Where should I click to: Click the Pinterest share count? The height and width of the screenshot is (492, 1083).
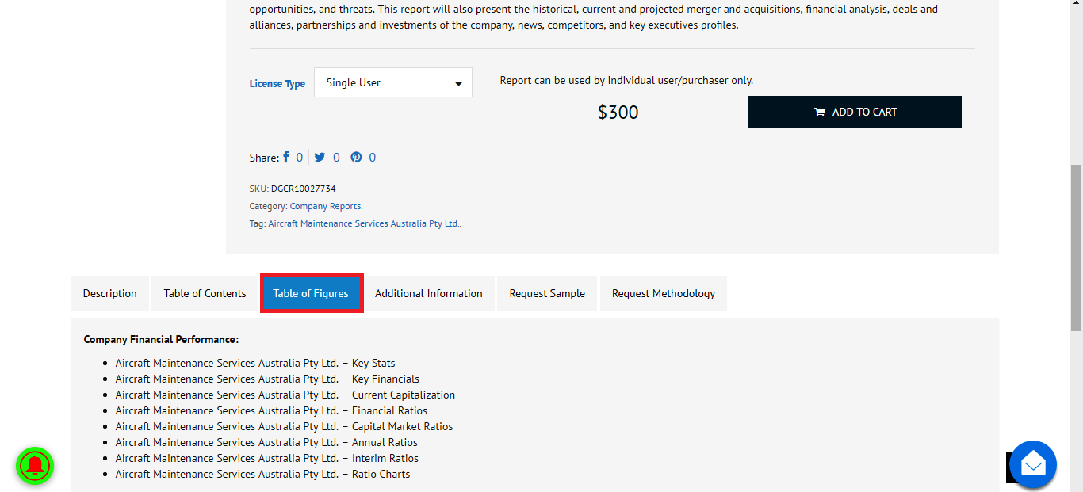[x=372, y=157]
